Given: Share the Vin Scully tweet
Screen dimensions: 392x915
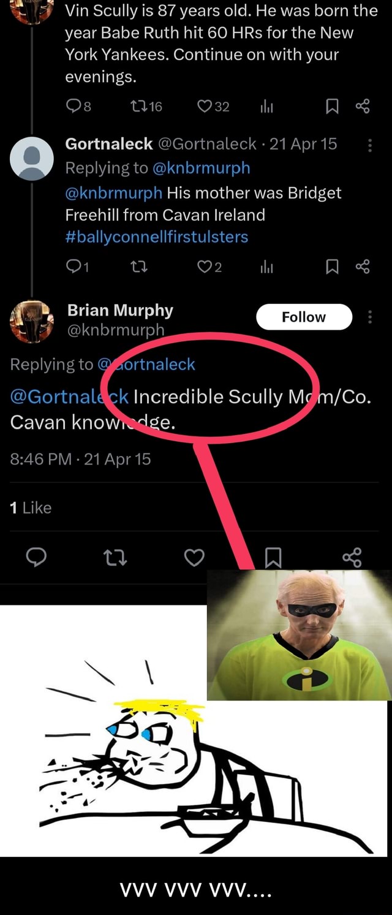Looking at the screenshot, I should (x=362, y=107).
